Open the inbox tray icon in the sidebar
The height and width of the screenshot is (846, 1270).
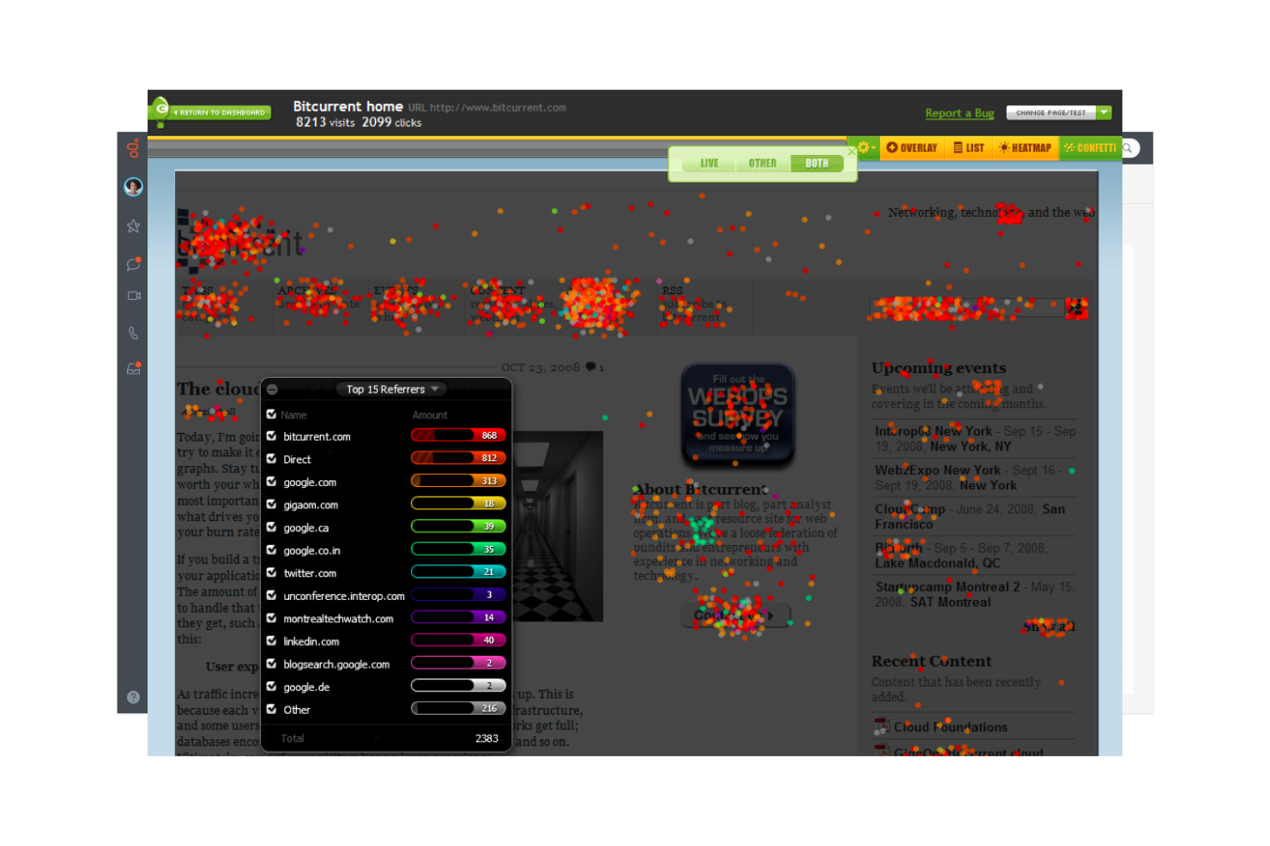pos(133,369)
